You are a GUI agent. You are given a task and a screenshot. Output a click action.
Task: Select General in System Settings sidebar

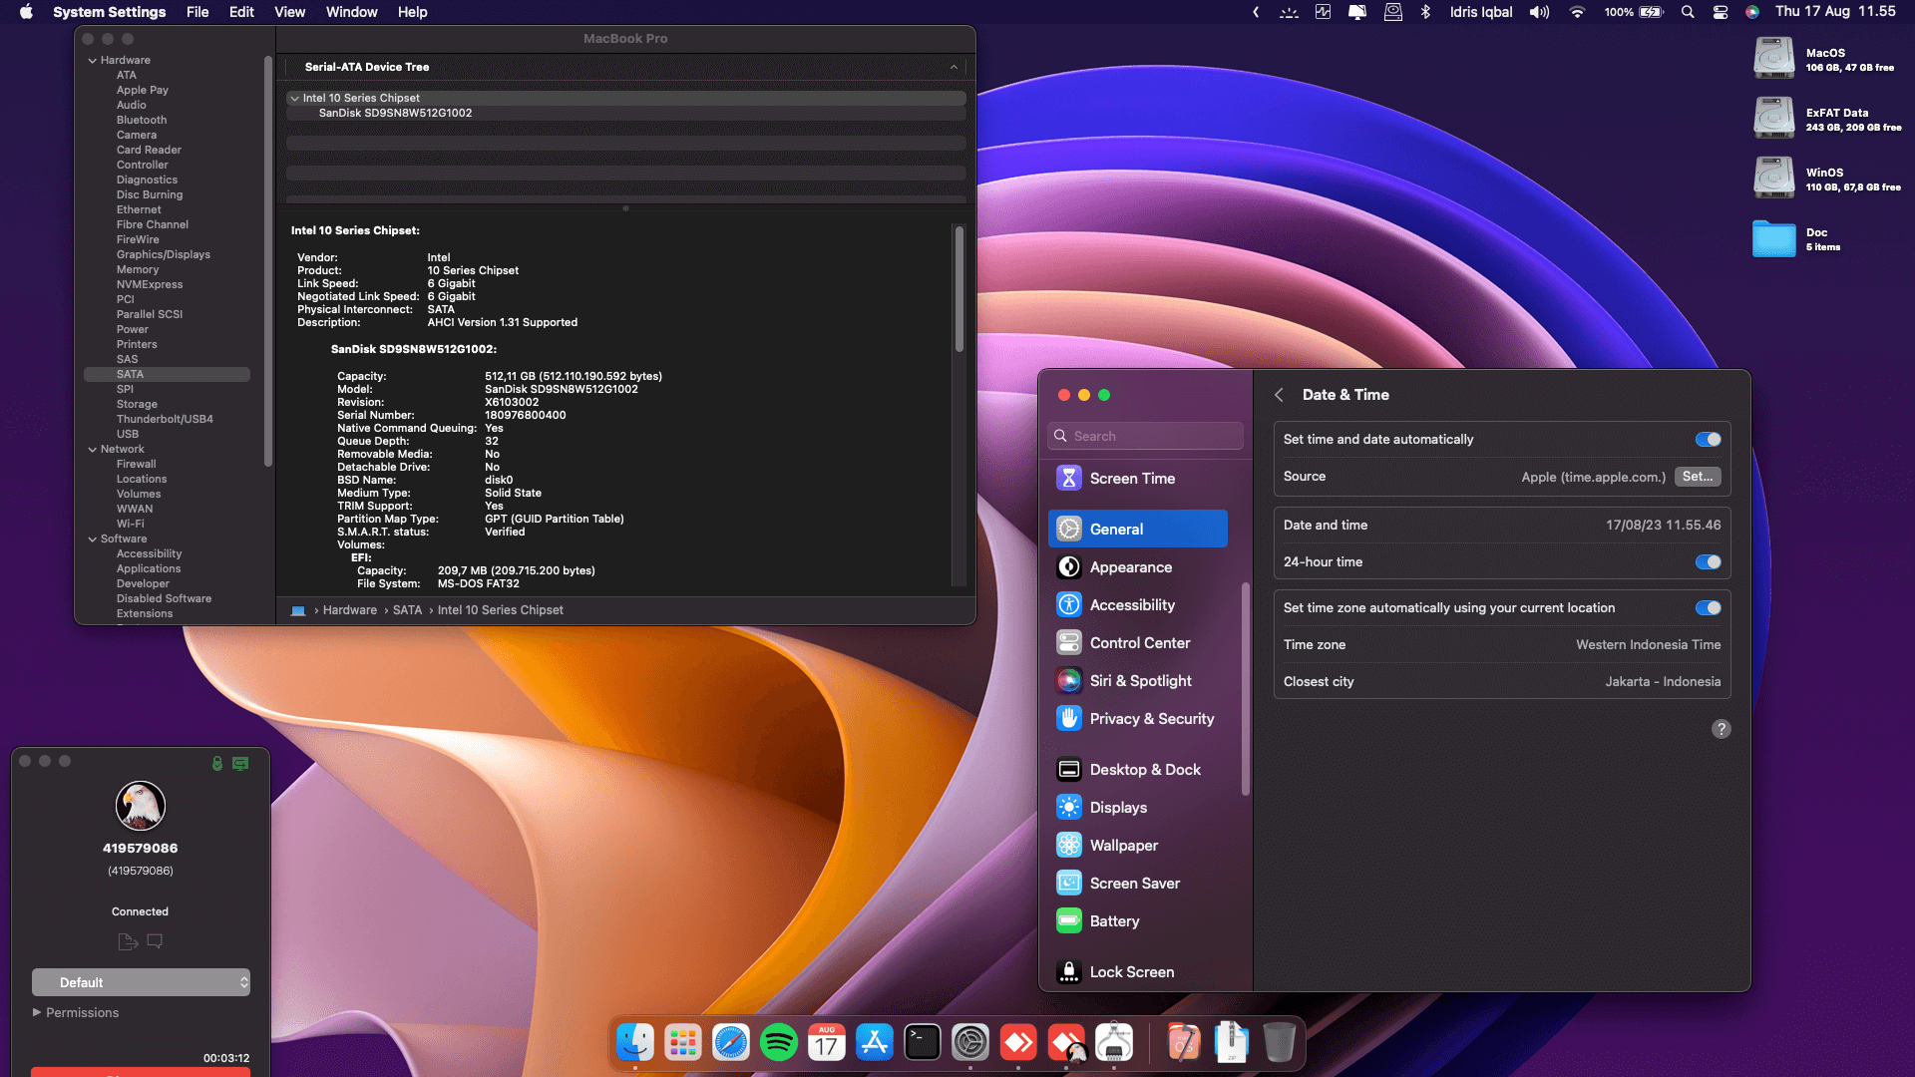click(x=1138, y=530)
